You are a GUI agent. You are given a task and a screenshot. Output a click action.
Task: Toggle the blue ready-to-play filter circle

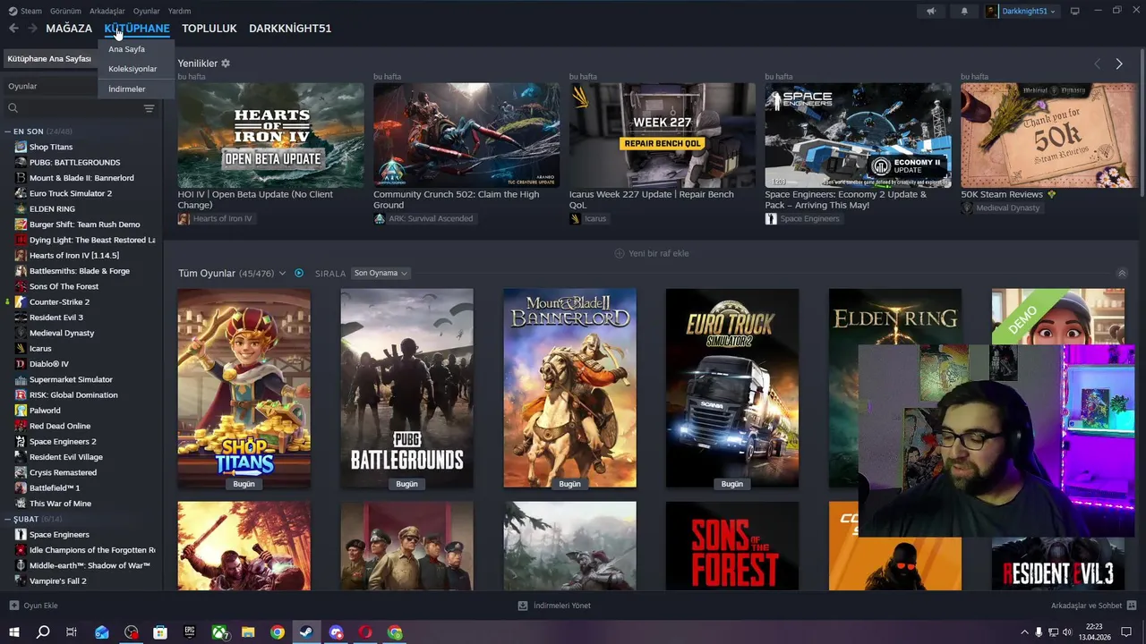coord(299,273)
